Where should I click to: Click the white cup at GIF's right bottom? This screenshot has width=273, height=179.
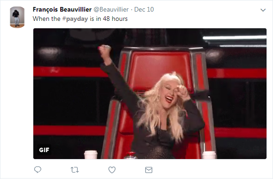click(x=210, y=155)
